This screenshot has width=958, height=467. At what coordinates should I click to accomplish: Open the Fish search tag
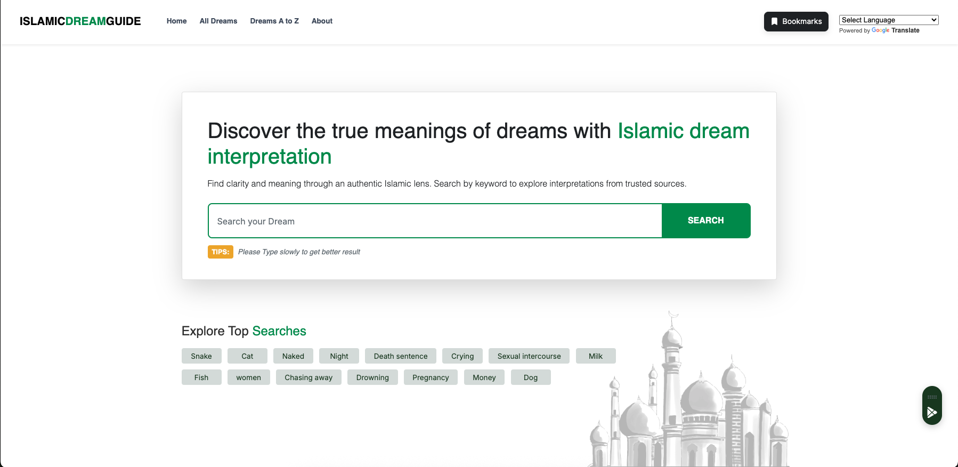tap(201, 377)
